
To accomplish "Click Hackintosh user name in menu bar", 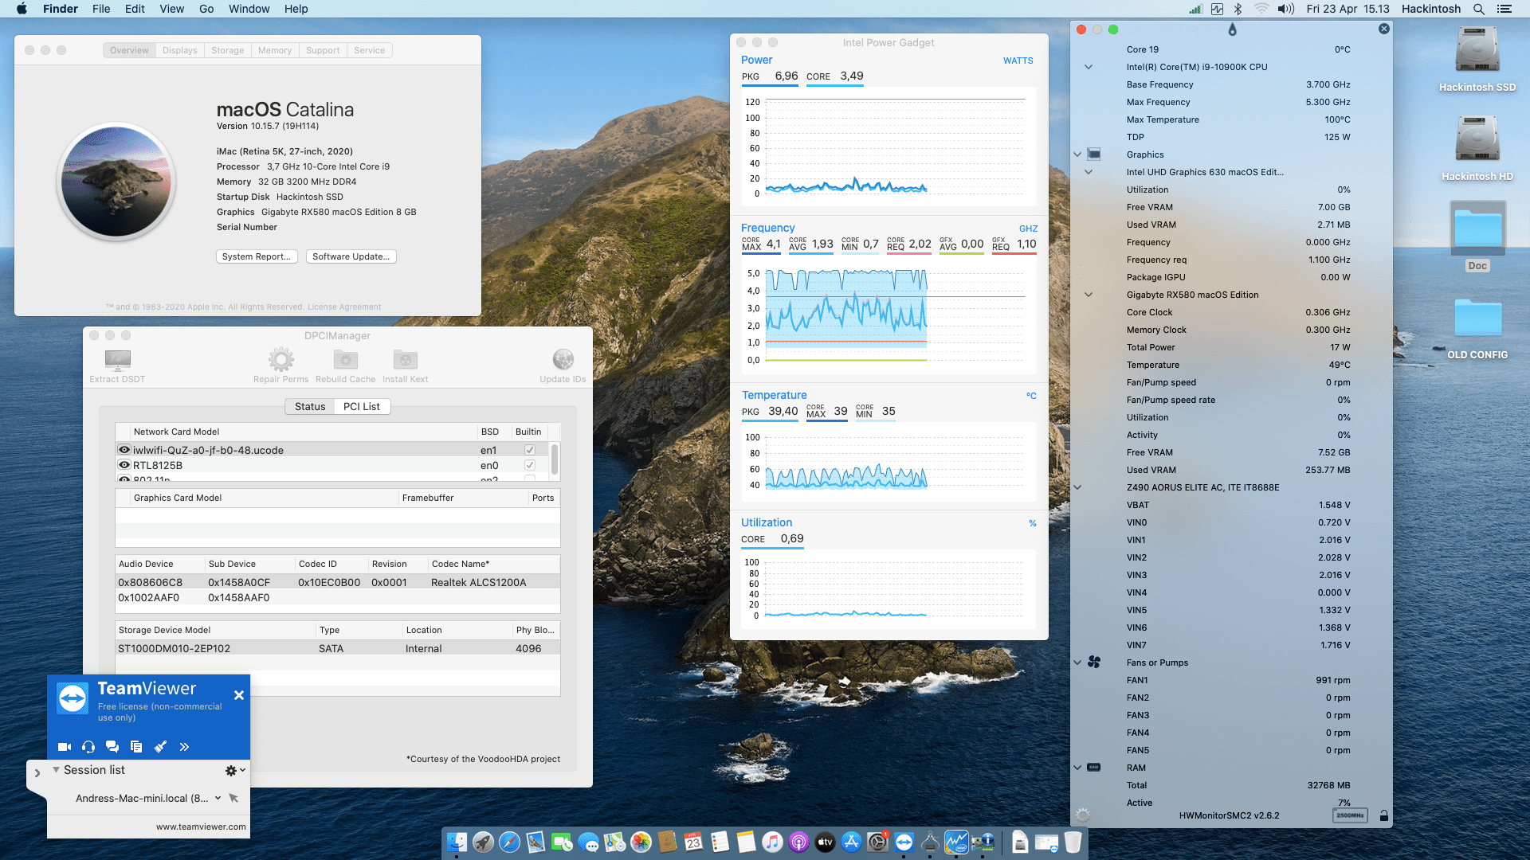I will [x=1431, y=9].
